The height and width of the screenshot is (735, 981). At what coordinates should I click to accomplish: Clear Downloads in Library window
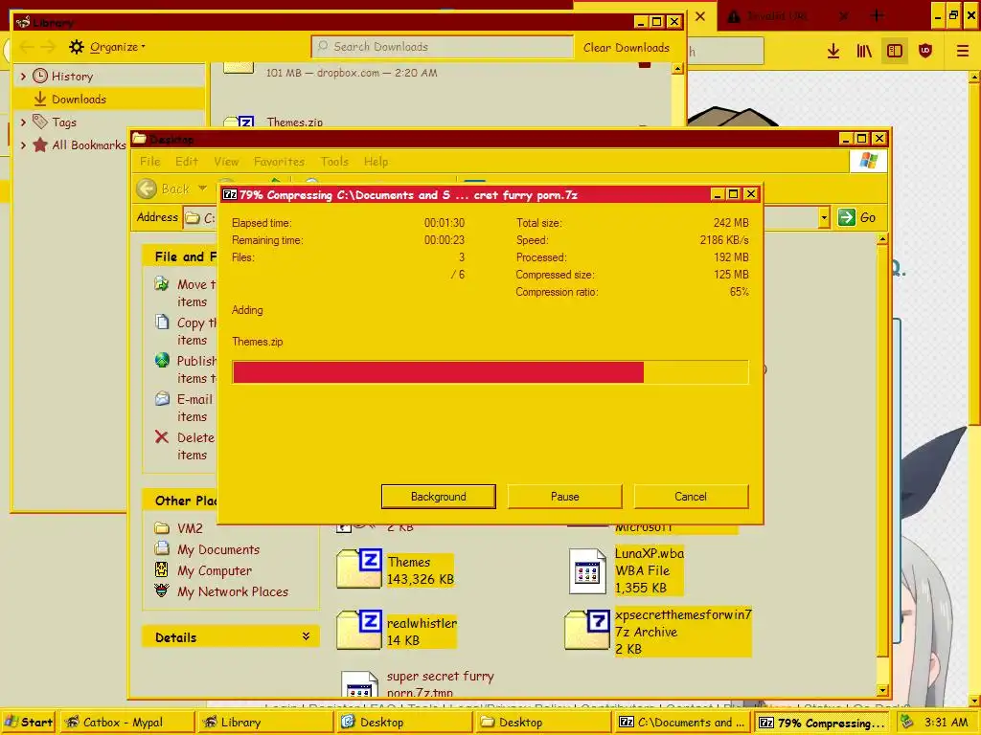pyautogui.click(x=627, y=48)
